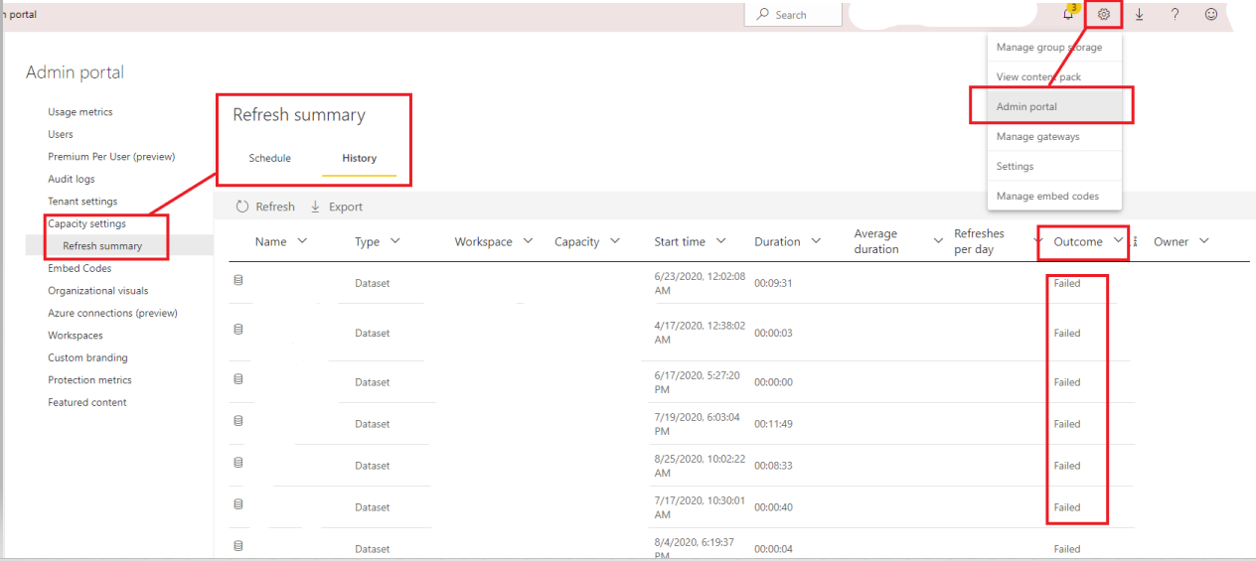
Task: Select Refresh summary sidebar sub-item
Action: (102, 246)
